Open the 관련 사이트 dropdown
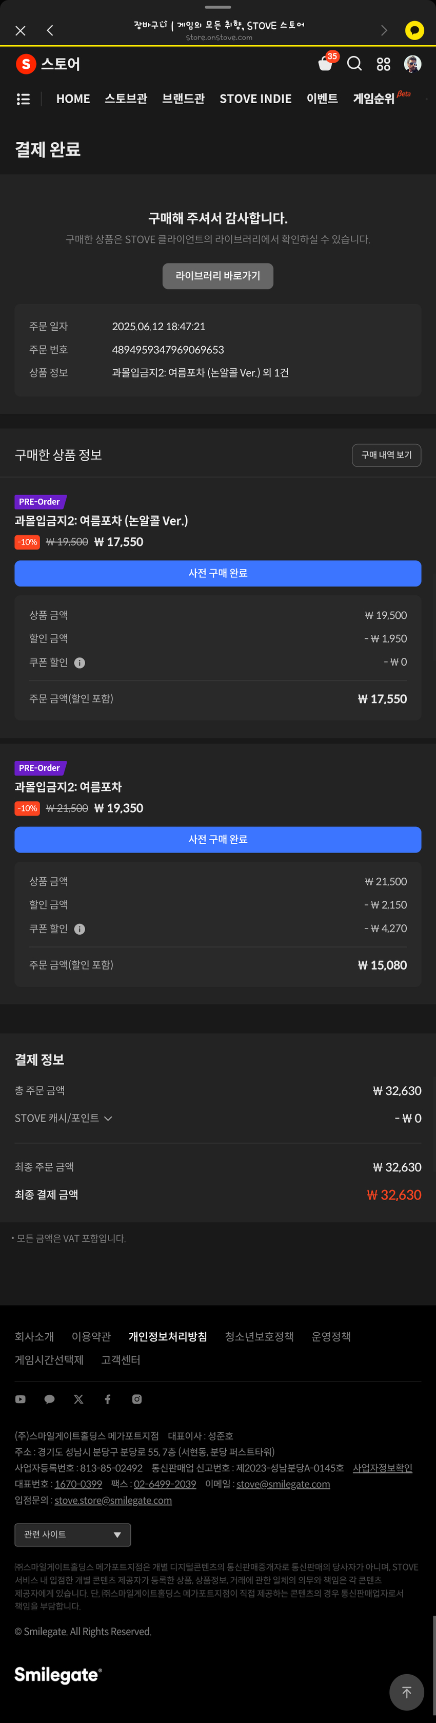This screenshot has width=436, height=1723. [x=73, y=1535]
